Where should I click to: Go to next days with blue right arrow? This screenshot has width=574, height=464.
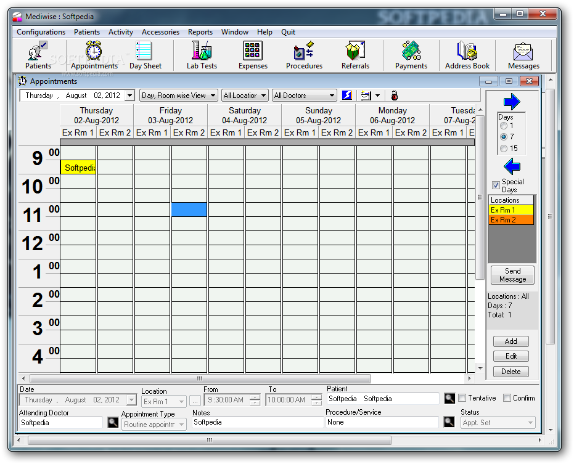[x=511, y=101]
